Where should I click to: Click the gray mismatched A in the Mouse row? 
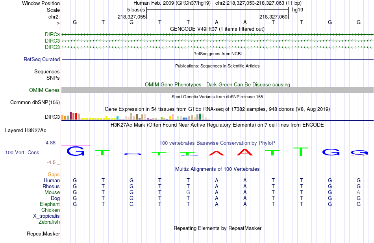pos(358,193)
